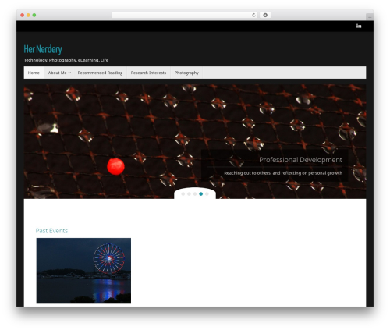390x330 pixels.
Task: Open the LinkedIn icon in the top bar
Action: [x=359, y=26]
